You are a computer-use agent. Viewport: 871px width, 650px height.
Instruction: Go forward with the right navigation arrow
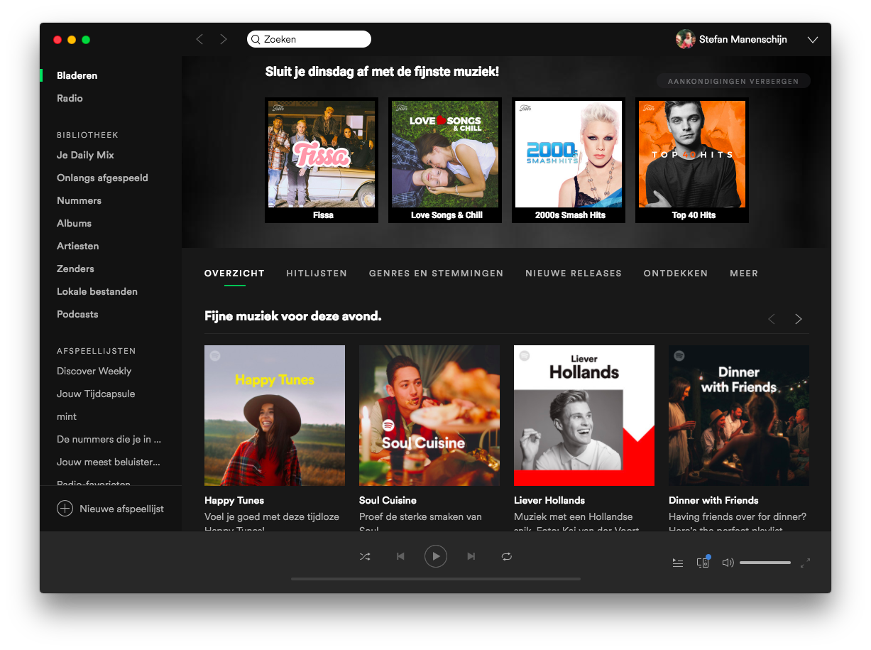[224, 39]
